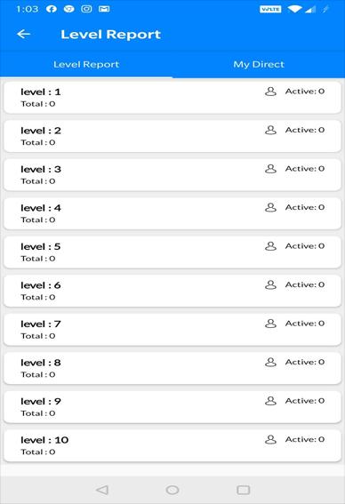Tap the Android home navigation button
Image resolution: width=345 pixels, height=504 pixels.
pos(172,490)
